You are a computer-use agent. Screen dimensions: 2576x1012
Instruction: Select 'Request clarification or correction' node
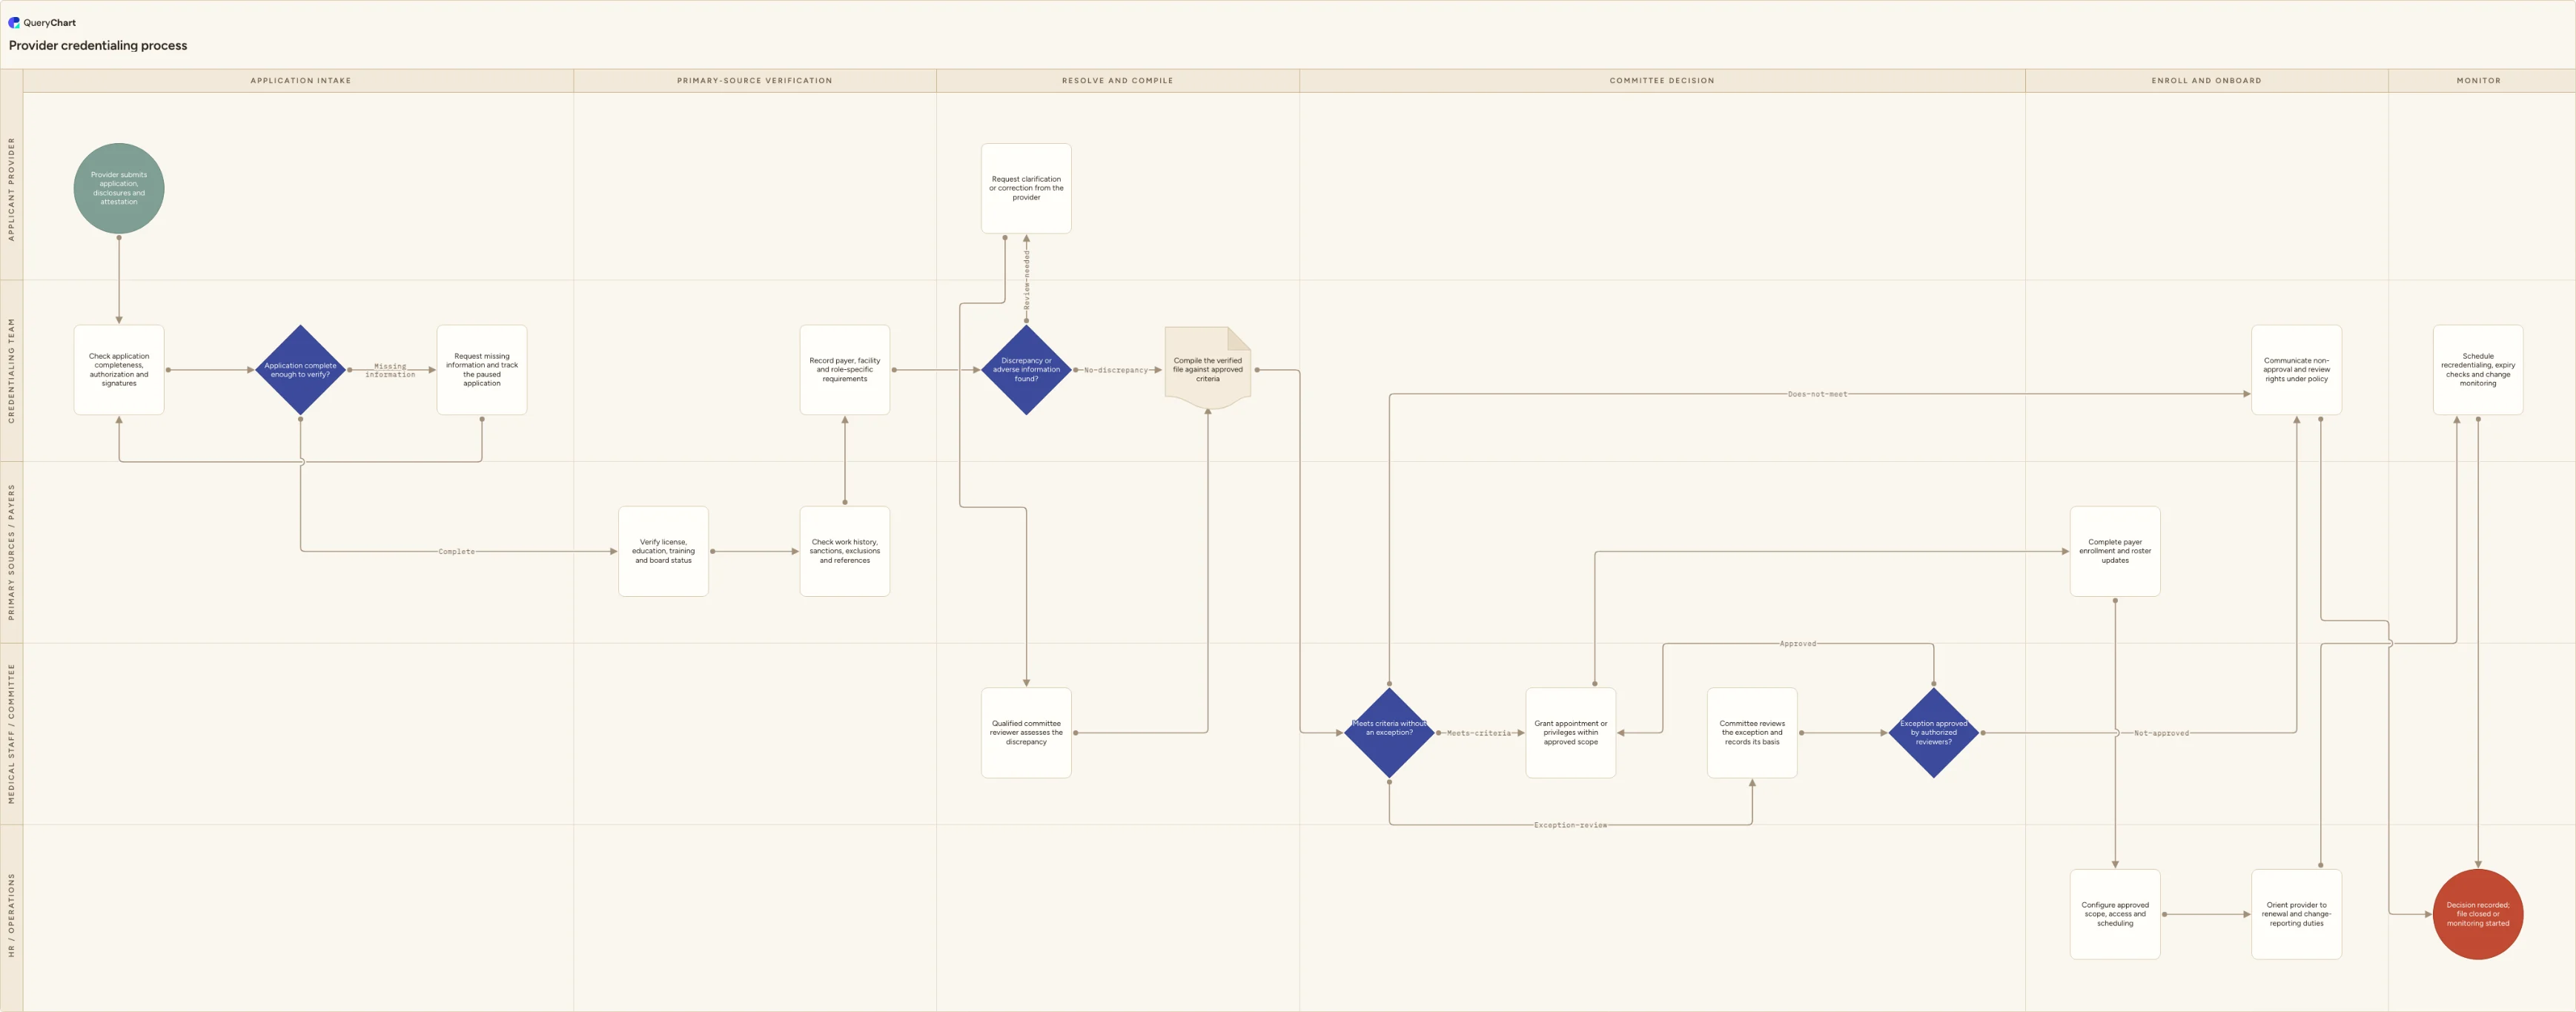click(1026, 188)
